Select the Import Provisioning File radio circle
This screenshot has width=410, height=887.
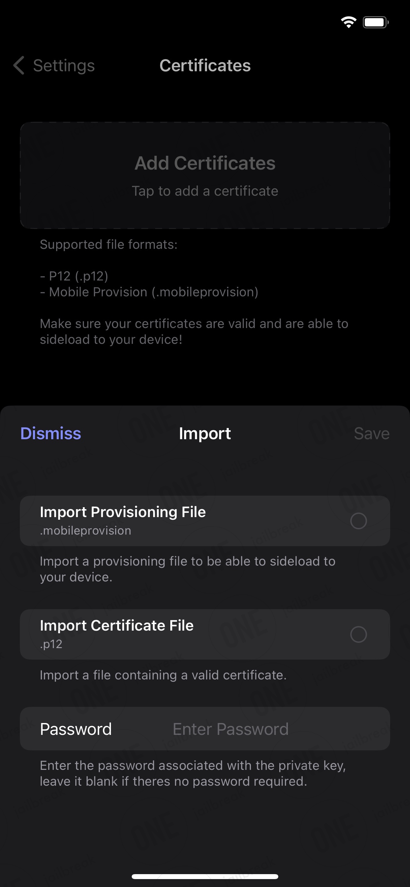358,521
